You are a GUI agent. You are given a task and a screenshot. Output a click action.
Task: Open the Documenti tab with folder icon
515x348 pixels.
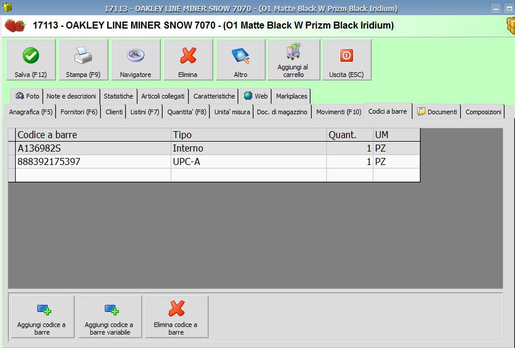(437, 112)
